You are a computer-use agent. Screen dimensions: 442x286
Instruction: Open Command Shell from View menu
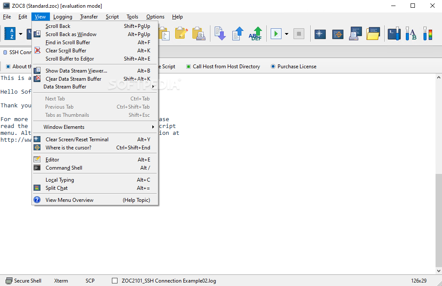coord(95,168)
